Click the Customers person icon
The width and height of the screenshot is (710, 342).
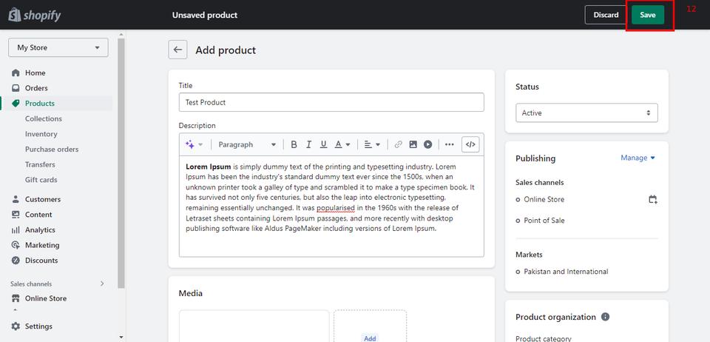pyautogui.click(x=16, y=199)
